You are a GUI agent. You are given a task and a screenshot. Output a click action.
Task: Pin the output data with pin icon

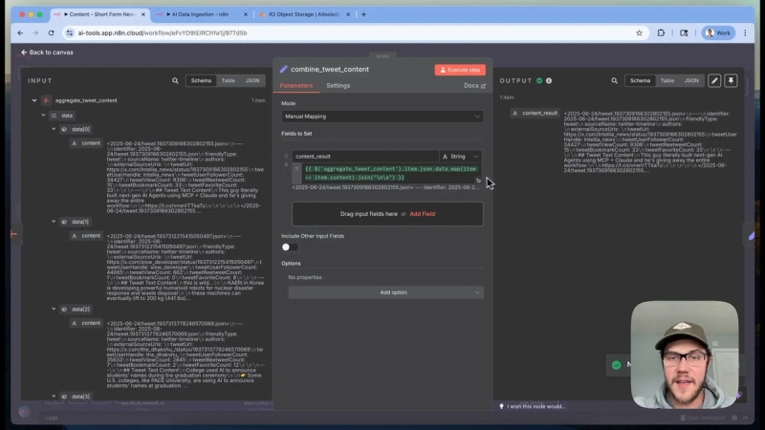pos(731,81)
